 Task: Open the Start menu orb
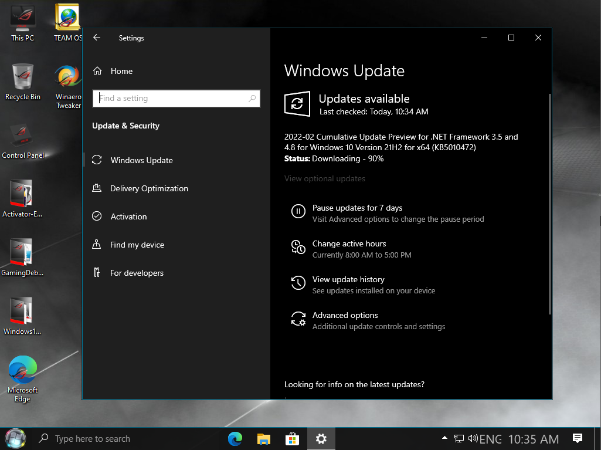15,438
